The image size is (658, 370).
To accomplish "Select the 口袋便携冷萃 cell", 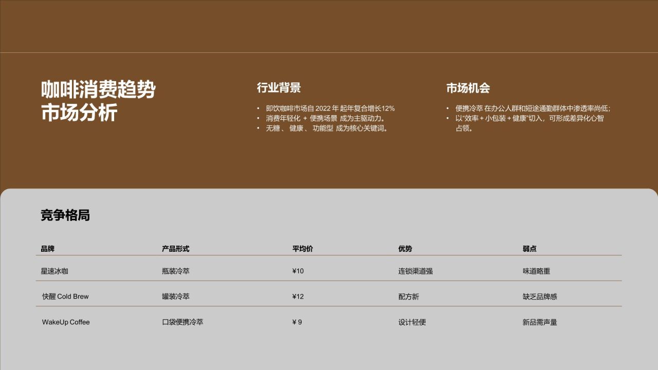I will 182,322.
